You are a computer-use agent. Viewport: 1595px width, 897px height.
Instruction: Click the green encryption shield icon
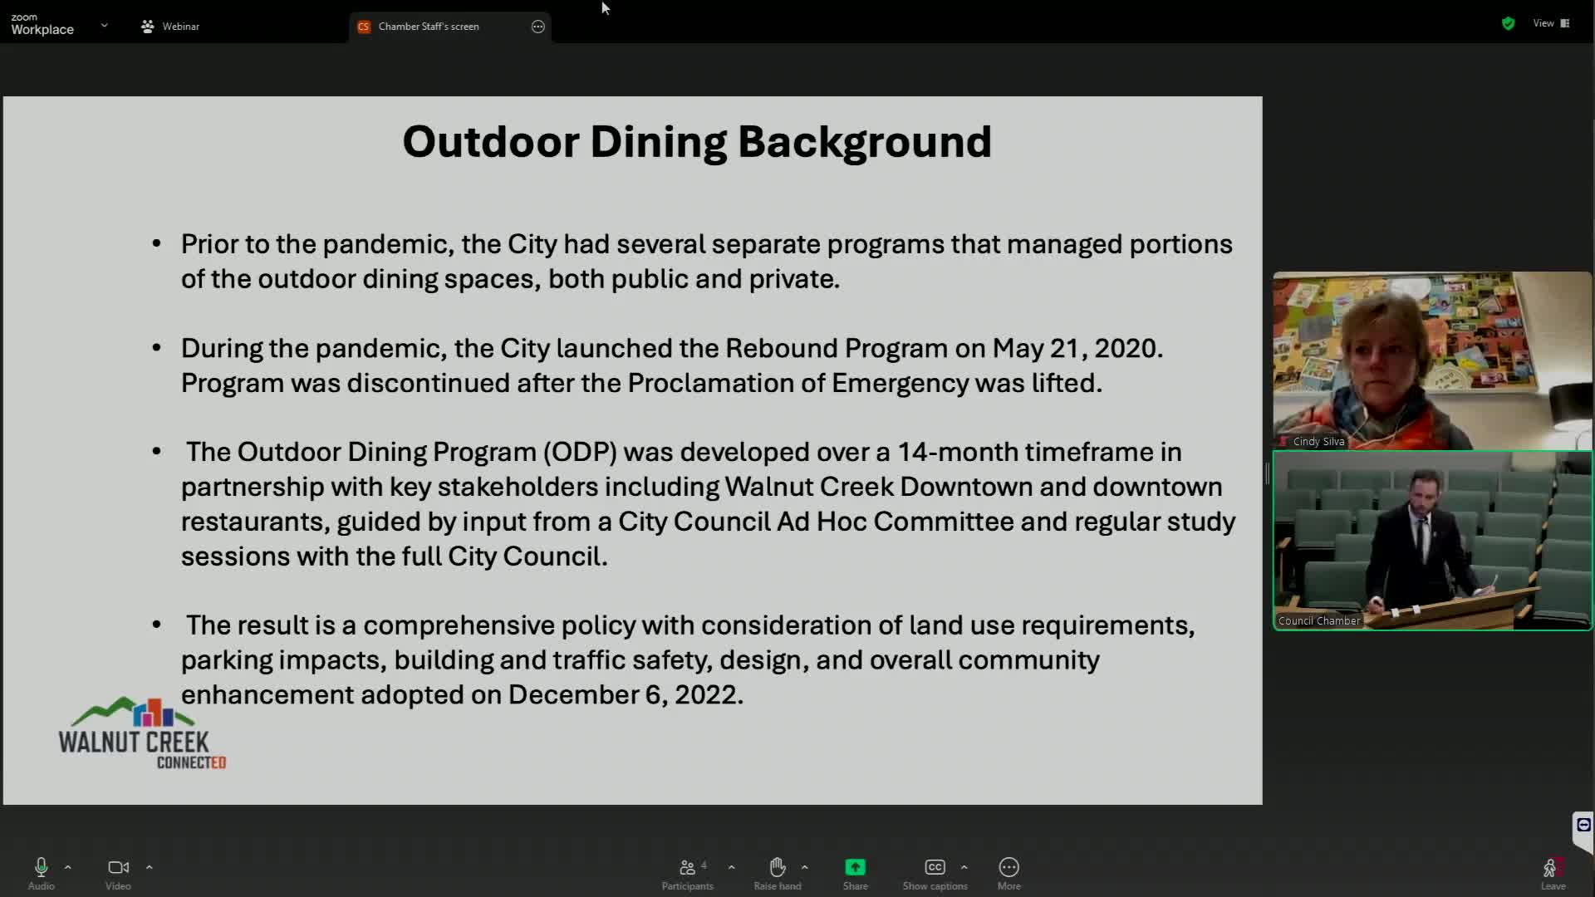click(1508, 23)
